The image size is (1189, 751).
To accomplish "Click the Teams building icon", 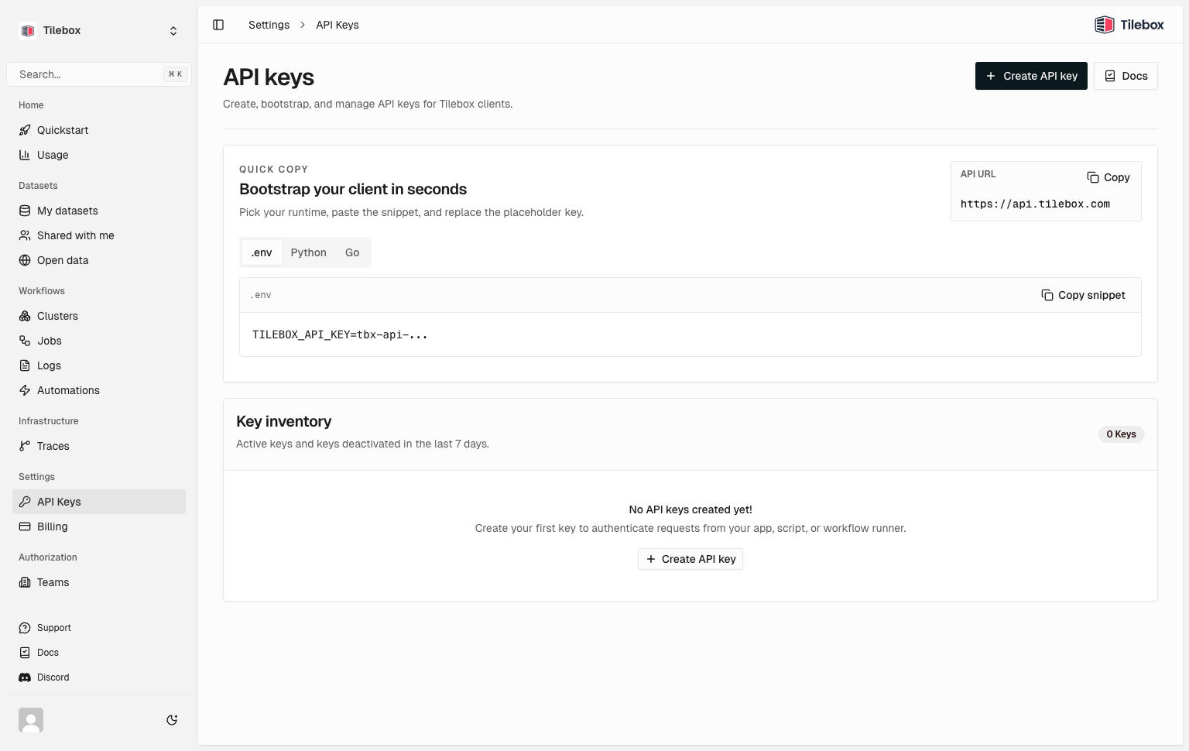I will 25,582.
